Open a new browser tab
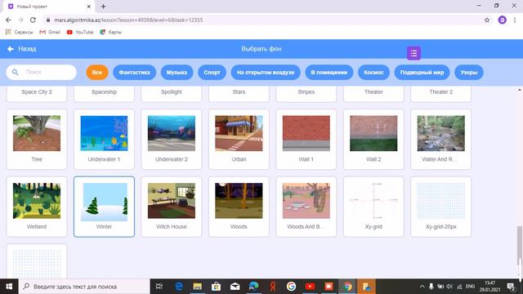523x294 pixels. (x=104, y=7)
